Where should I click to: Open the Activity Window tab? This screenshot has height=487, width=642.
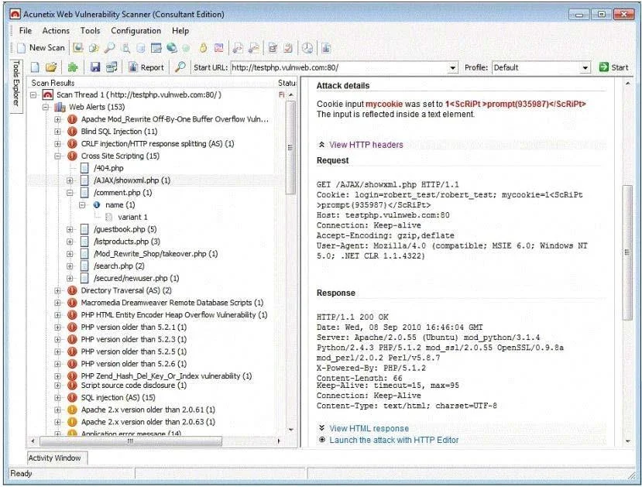click(55, 458)
